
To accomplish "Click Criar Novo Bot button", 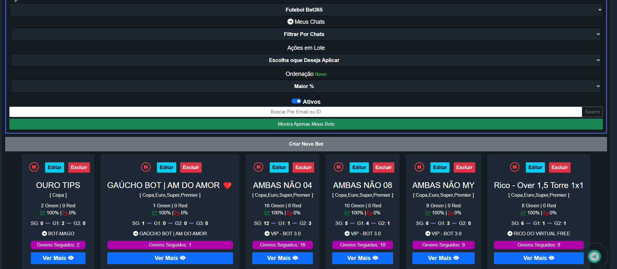I will (x=306, y=144).
